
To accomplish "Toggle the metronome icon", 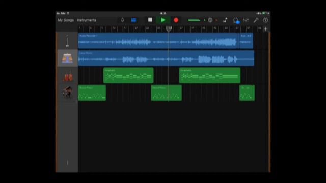I will [x=210, y=20].
